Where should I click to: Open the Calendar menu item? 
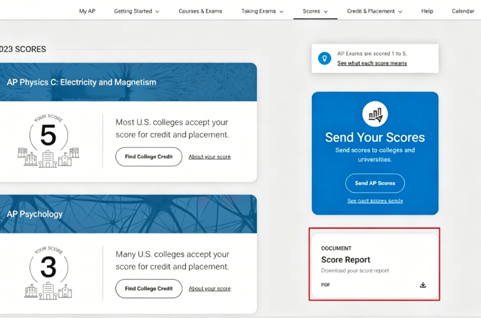[x=463, y=11]
